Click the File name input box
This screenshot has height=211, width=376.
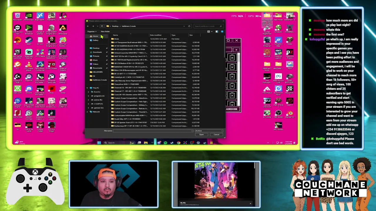pos(153,131)
